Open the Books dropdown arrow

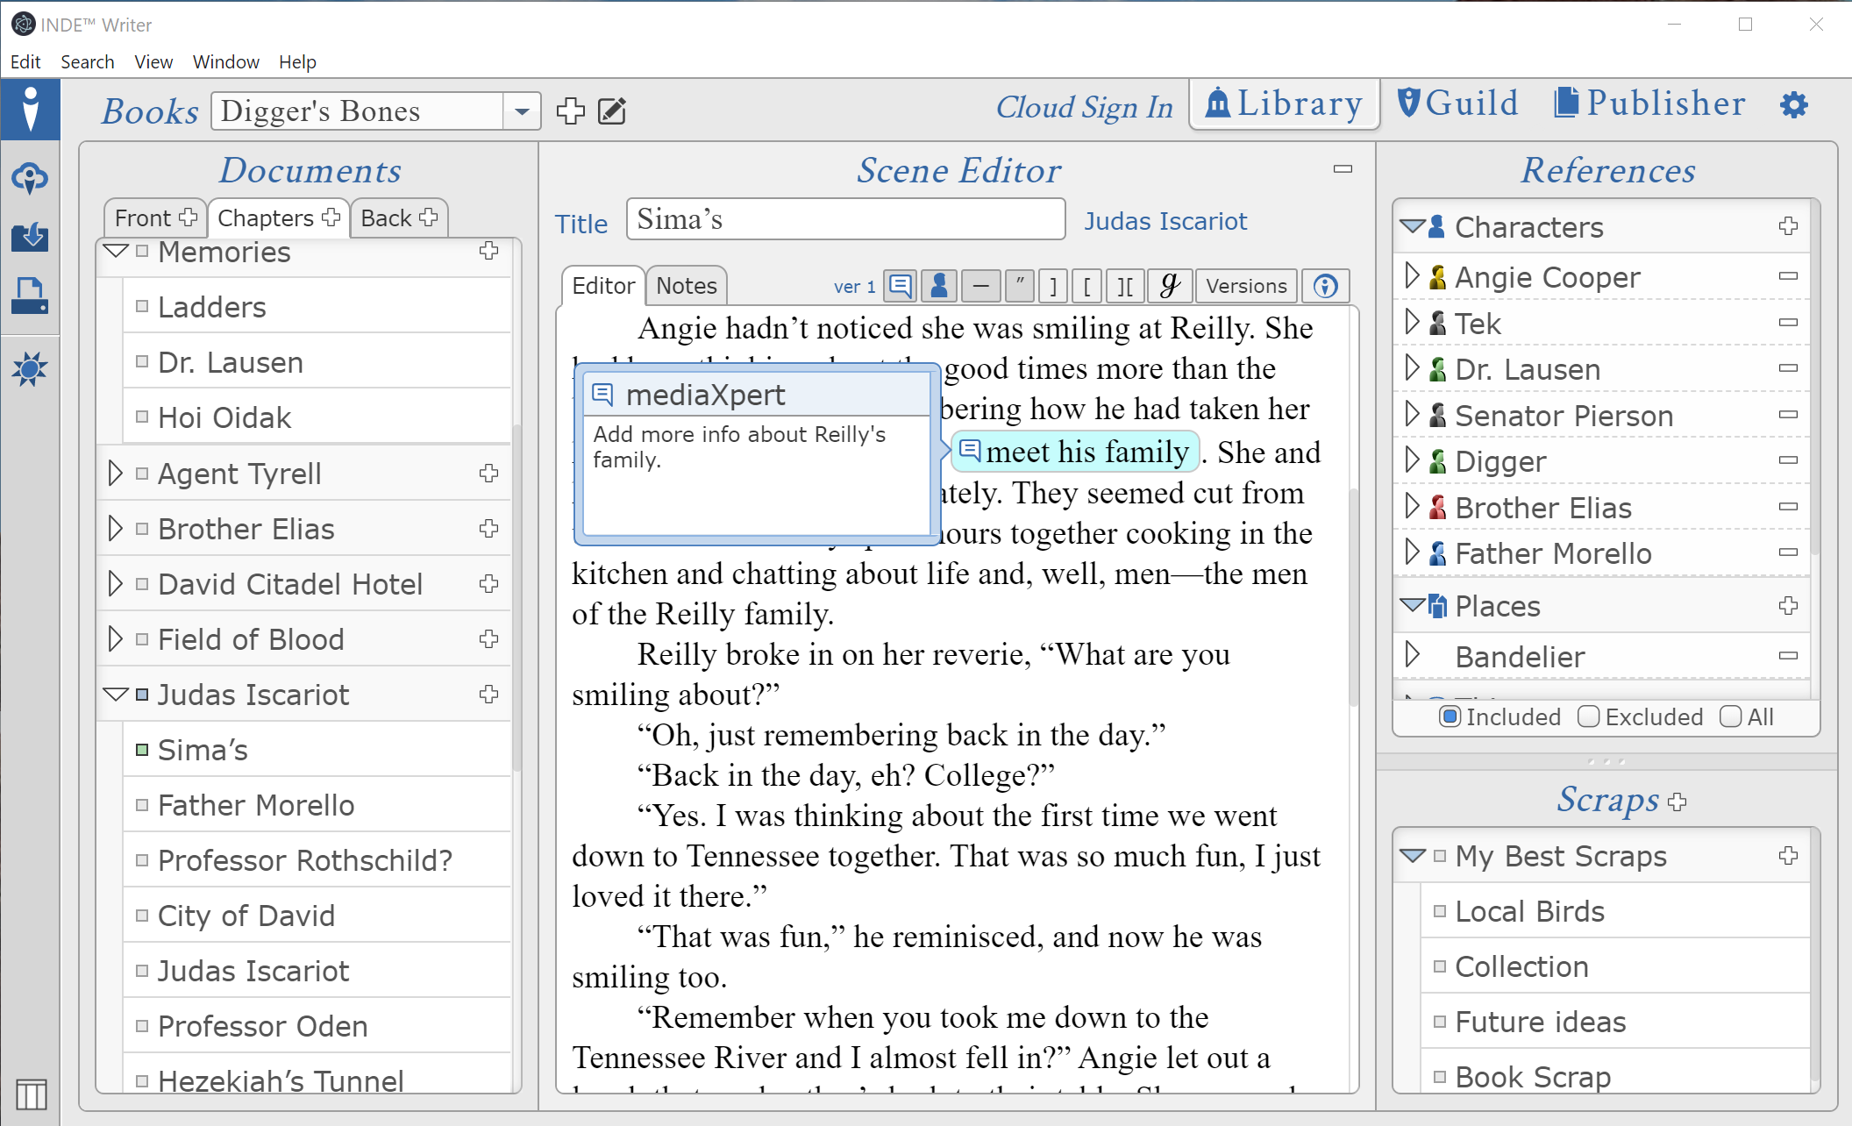[x=522, y=111]
